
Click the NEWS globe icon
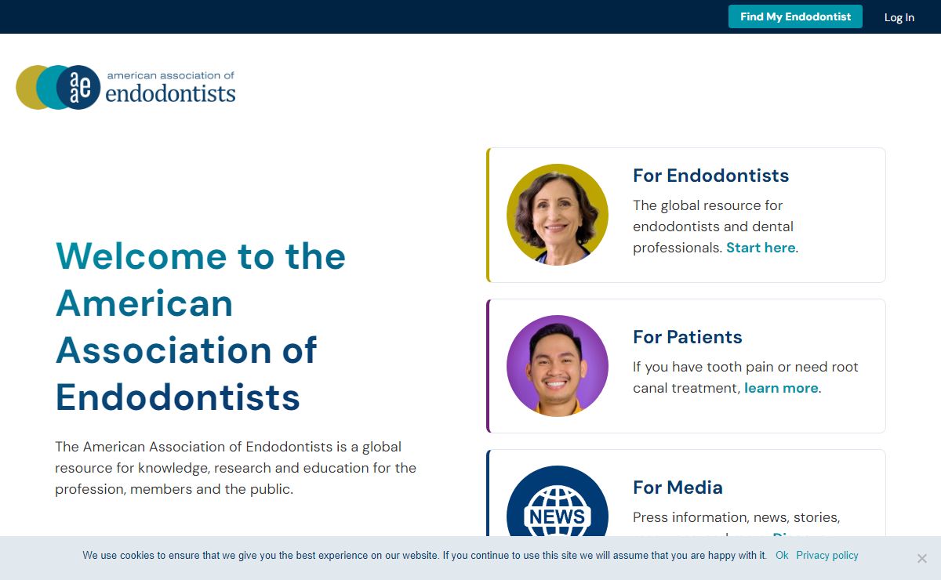coord(558,502)
